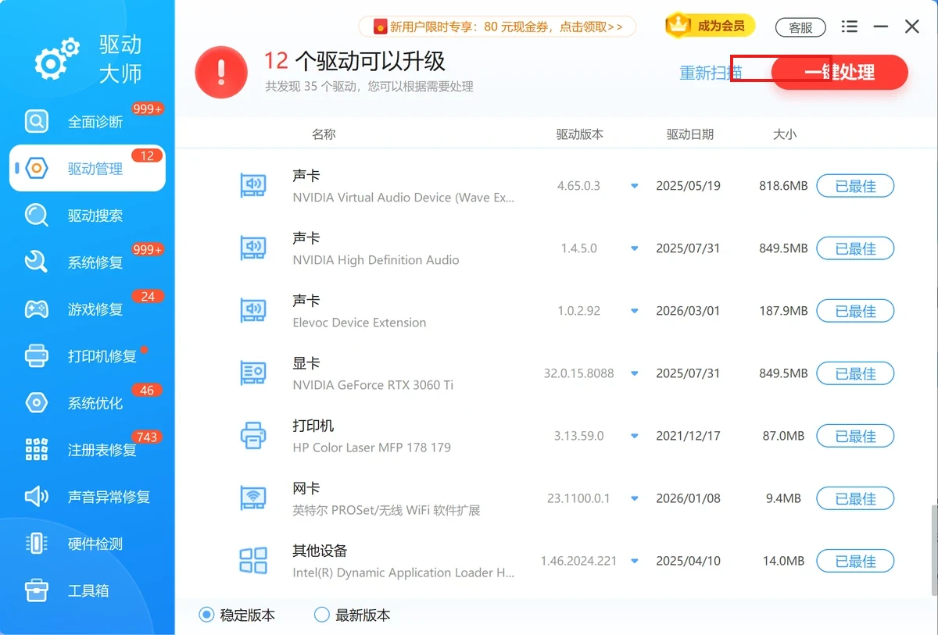Click the printer icon for HP Color Laser MFP
The width and height of the screenshot is (938, 635).
click(252, 436)
